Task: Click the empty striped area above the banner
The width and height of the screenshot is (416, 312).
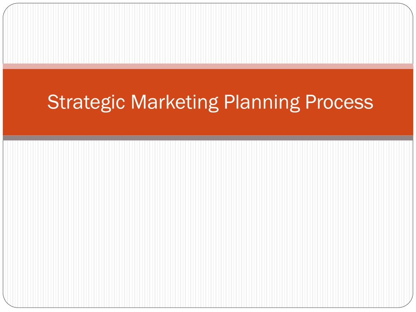Action: point(208,33)
